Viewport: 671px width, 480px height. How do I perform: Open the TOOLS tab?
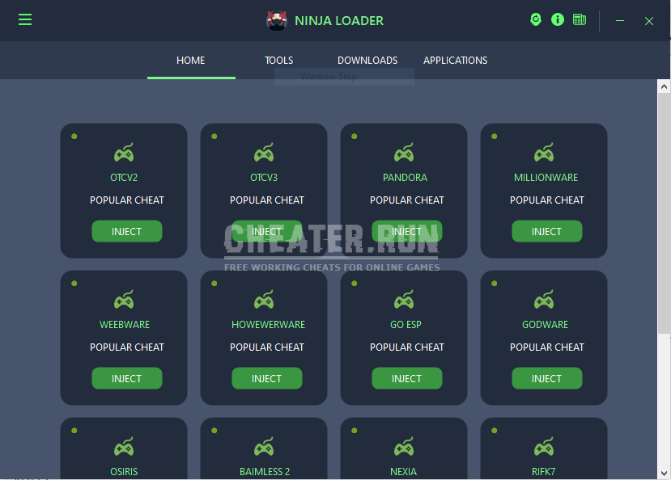point(279,61)
